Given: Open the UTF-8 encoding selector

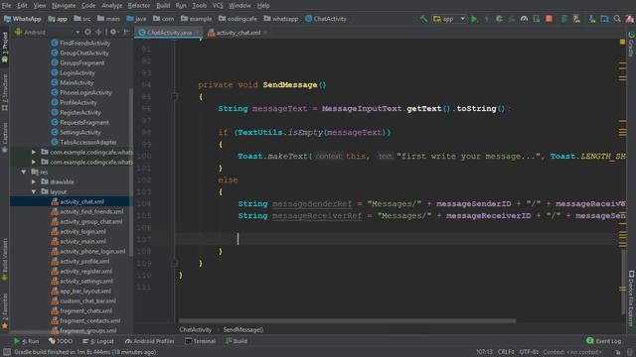Looking at the screenshot, I should (x=529, y=352).
